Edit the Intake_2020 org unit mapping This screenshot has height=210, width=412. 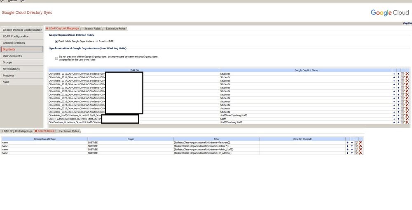[x=403, y=91]
